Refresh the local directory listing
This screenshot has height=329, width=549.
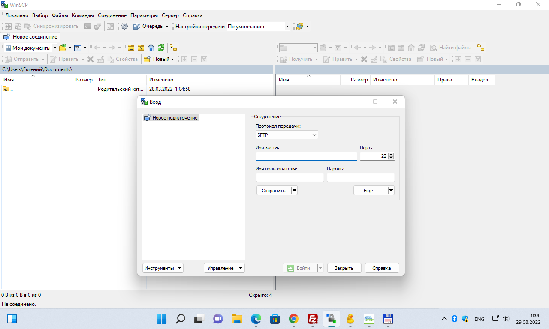click(x=161, y=48)
